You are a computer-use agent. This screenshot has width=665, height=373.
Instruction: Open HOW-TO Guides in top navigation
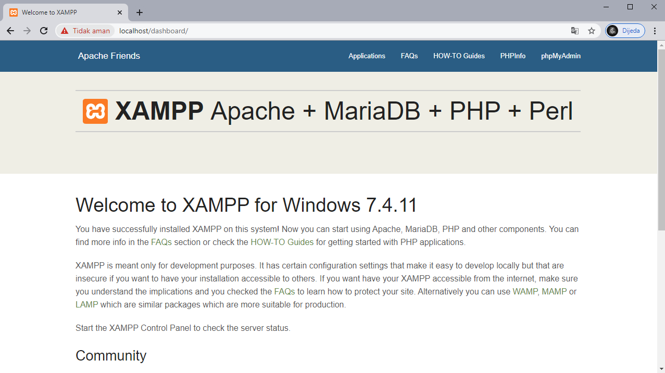pyautogui.click(x=459, y=56)
